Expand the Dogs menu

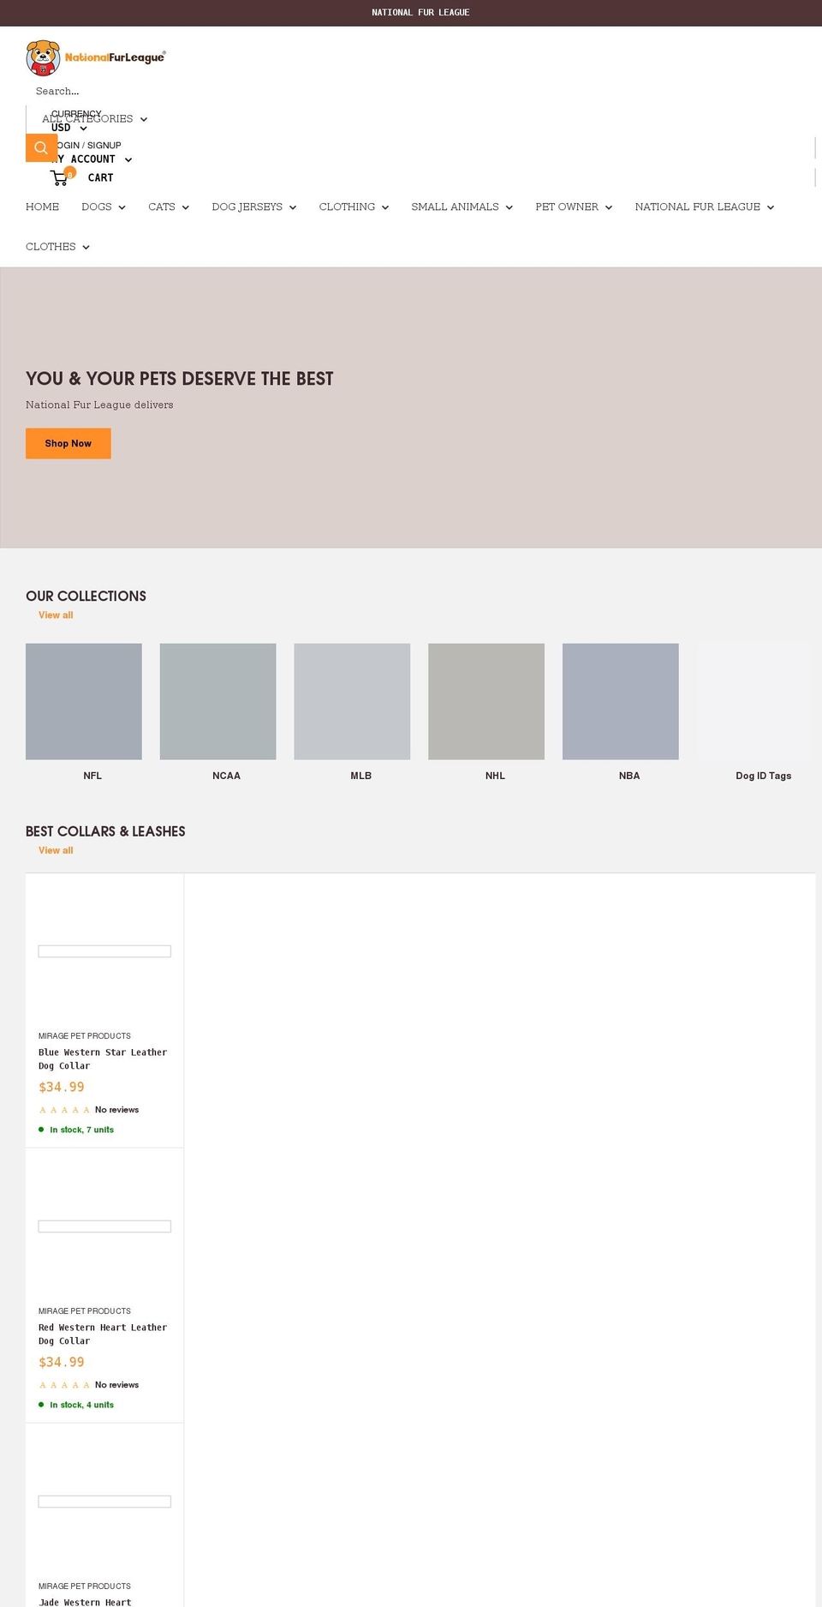point(103,207)
